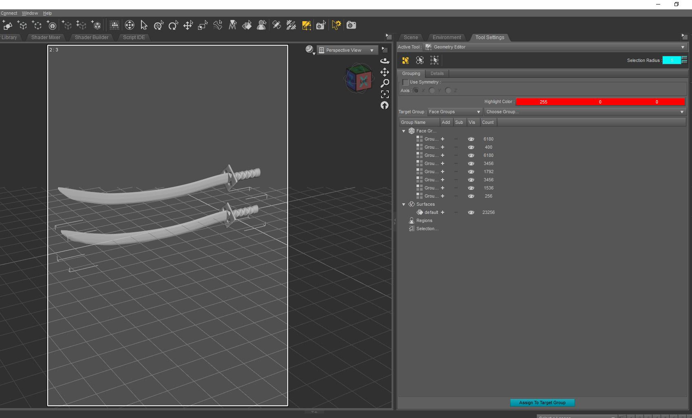Image resolution: width=692 pixels, height=418 pixels.
Task: Adjust the Selection Radius slider
Action: (672, 60)
